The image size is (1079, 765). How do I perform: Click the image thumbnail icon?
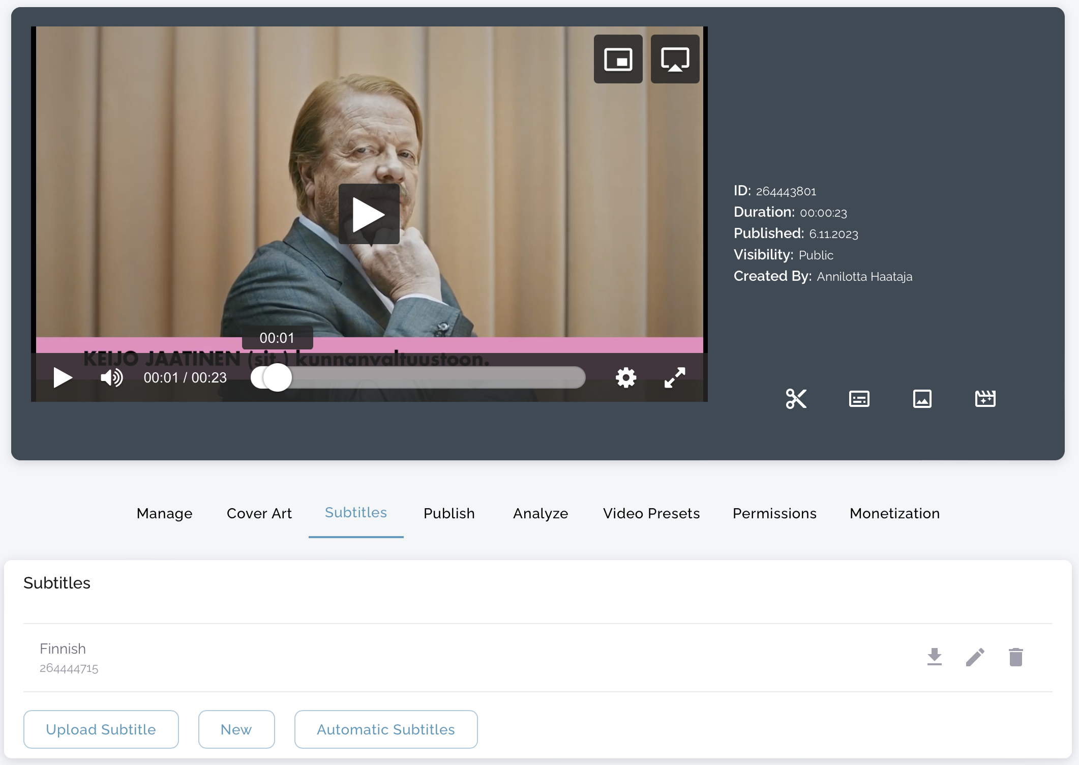point(922,399)
